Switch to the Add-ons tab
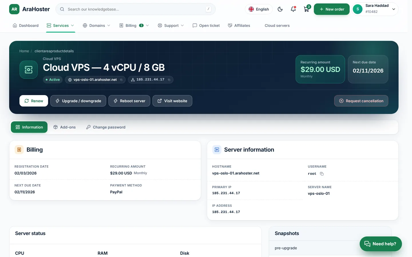This screenshot has height=257, width=412. 65,127
